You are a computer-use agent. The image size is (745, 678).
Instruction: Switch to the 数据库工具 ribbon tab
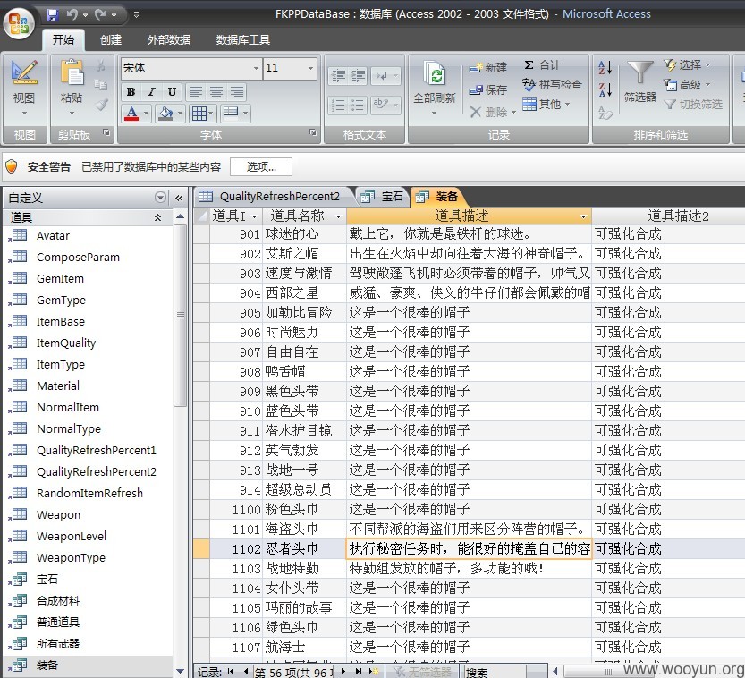pos(242,40)
